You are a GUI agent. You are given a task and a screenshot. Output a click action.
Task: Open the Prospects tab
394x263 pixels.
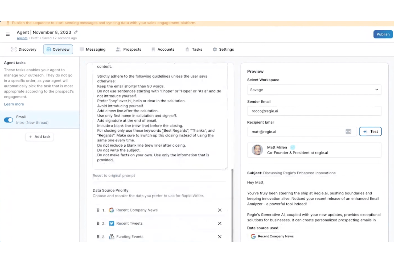tap(128, 49)
